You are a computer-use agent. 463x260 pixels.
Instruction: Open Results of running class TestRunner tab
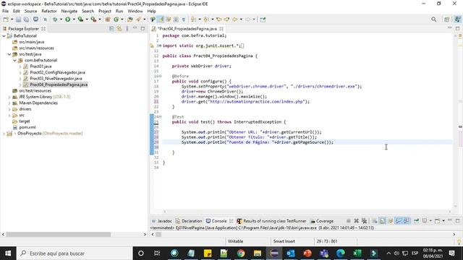click(x=272, y=221)
